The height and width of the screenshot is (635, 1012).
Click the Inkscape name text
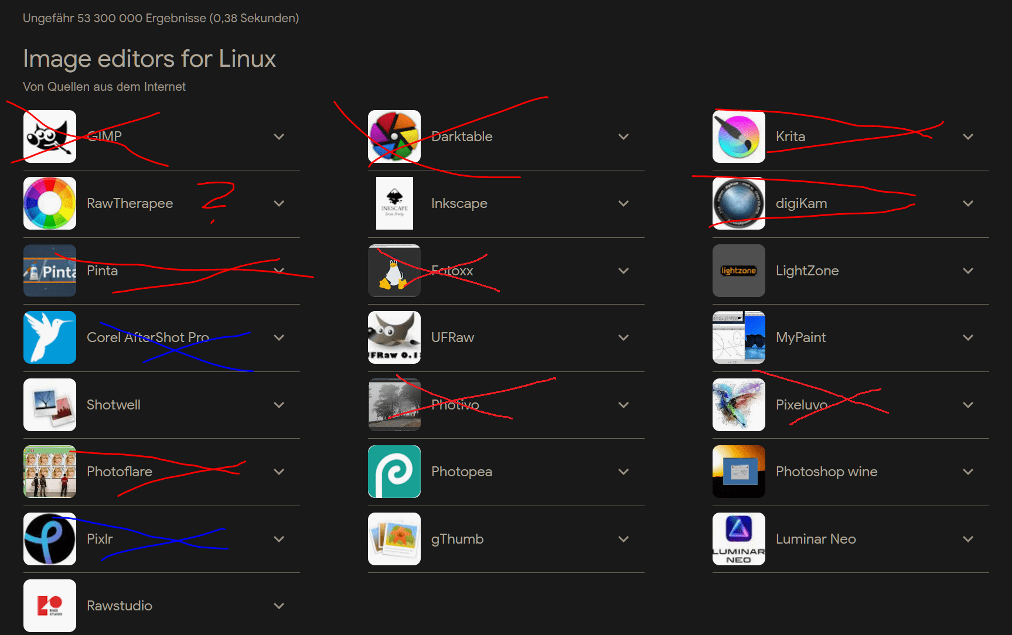pyautogui.click(x=459, y=203)
